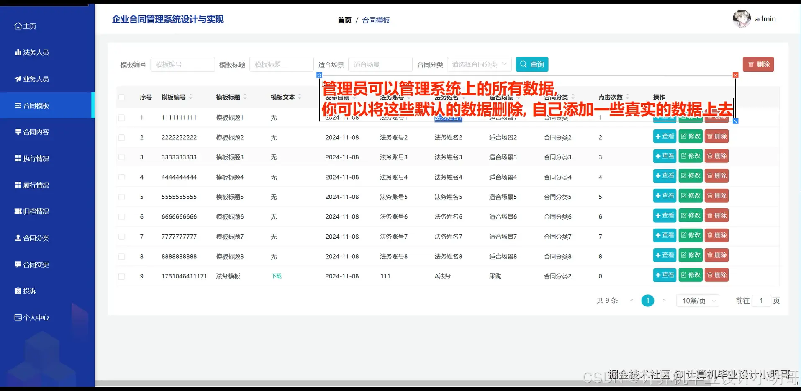This screenshot has height=391, width=801.
Task: Check the select-all checkbox in table header
Action: click(122, 97)
